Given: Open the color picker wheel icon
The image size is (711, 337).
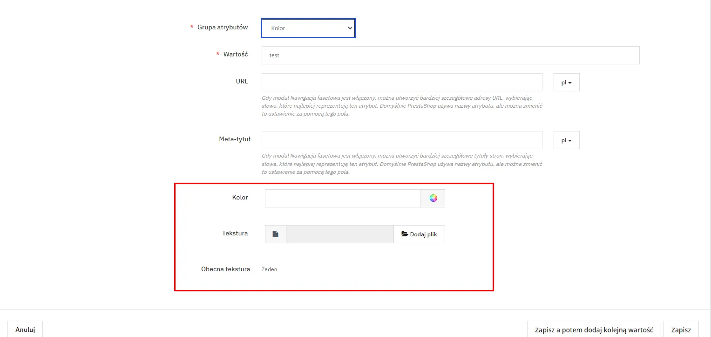Looking at the screenshot, I should click(x=433, y=198).
